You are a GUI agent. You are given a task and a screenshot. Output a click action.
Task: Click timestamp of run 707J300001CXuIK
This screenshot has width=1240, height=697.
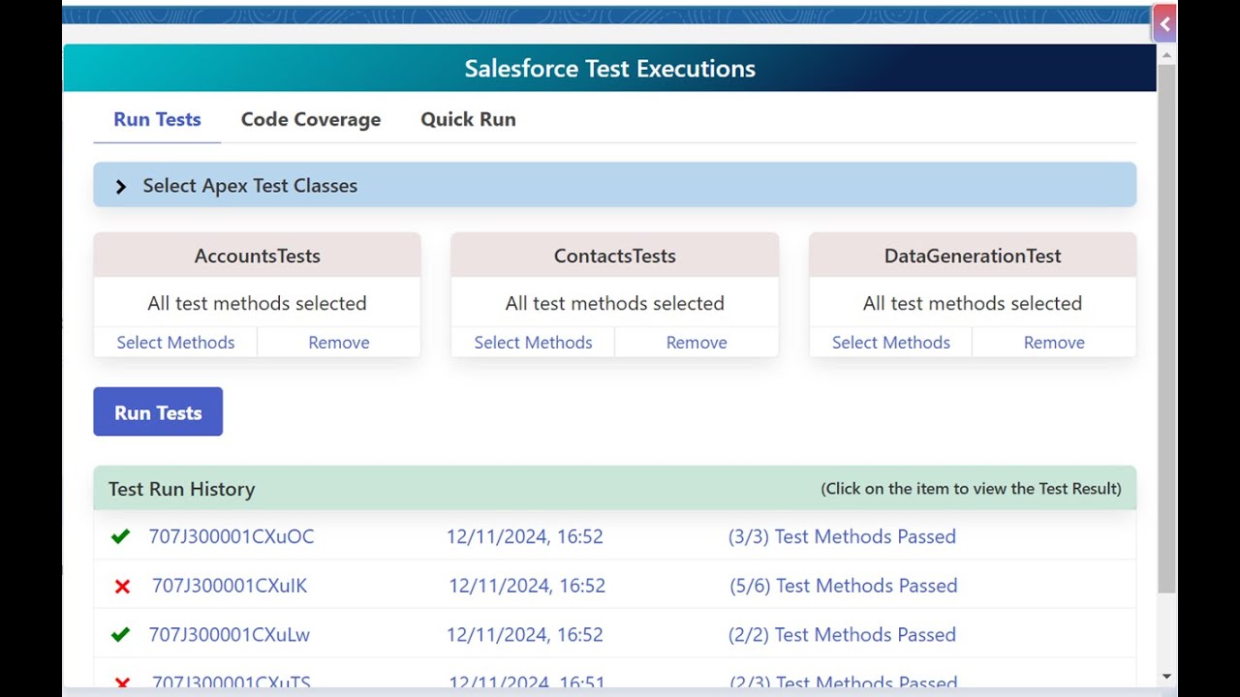527,586
